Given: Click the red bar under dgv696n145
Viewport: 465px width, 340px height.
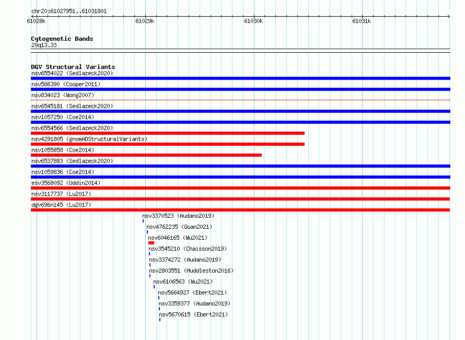Looking at the screenshot, I should (240, 210).
